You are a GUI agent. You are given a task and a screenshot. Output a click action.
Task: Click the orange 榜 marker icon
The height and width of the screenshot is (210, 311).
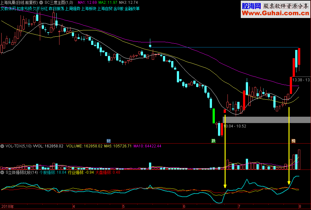coord(293,141)
